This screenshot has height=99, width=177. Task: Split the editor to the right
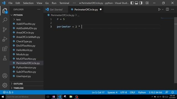pyautogui.click(x=167, y=9)
